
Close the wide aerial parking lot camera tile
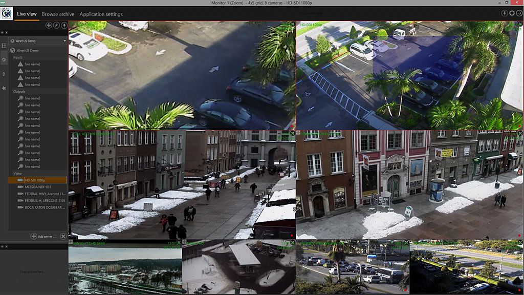tap(520, 24)
